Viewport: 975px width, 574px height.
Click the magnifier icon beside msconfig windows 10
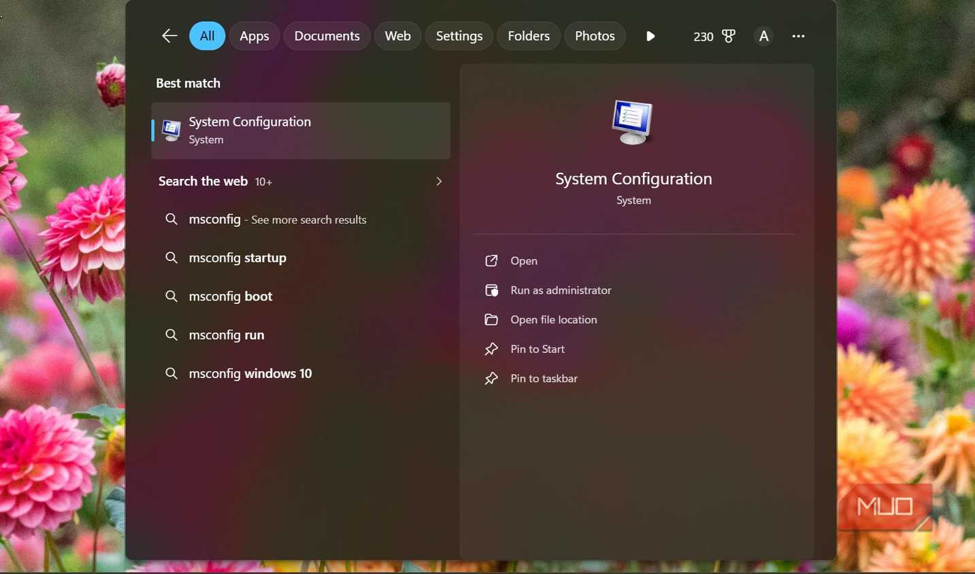coord(171,373)
